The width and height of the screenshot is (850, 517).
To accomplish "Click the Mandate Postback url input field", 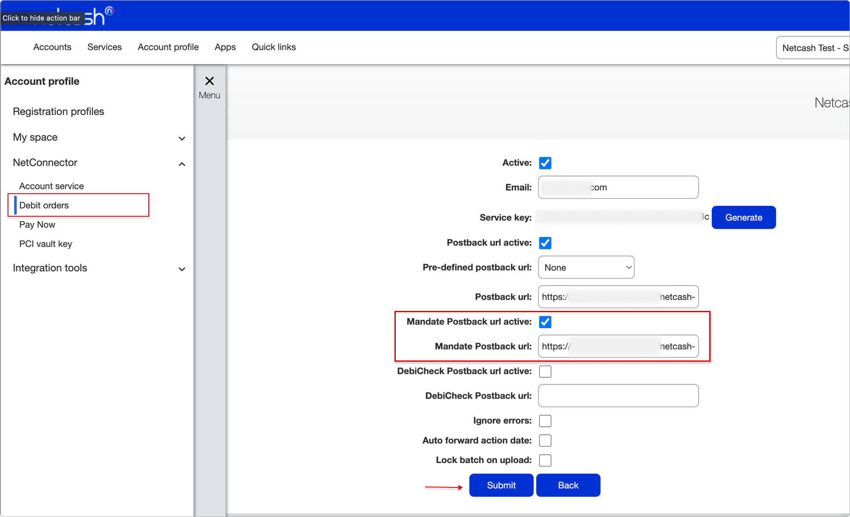I will 618,346.
